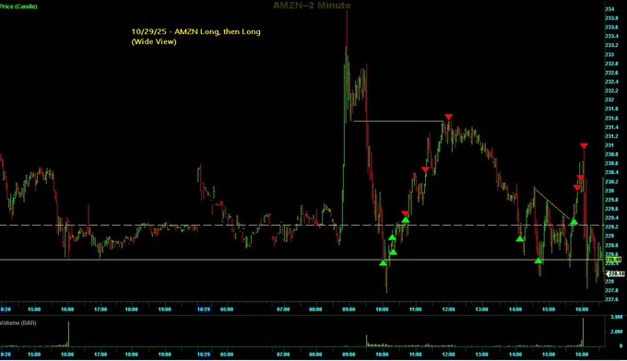Viewport: 627px width, 361px height.
Task: Click the green buy triangle just after 14:00
Action: tap(520, 239)
